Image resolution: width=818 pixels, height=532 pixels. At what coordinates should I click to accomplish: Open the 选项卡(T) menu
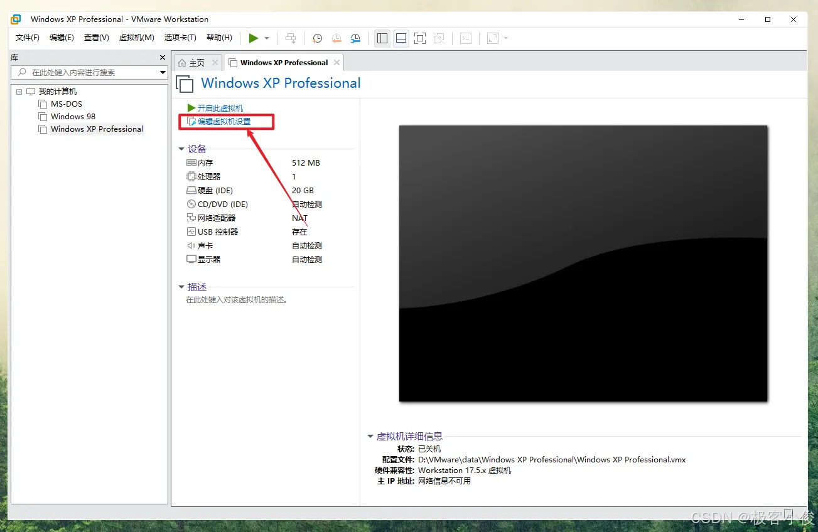(180, 38)
